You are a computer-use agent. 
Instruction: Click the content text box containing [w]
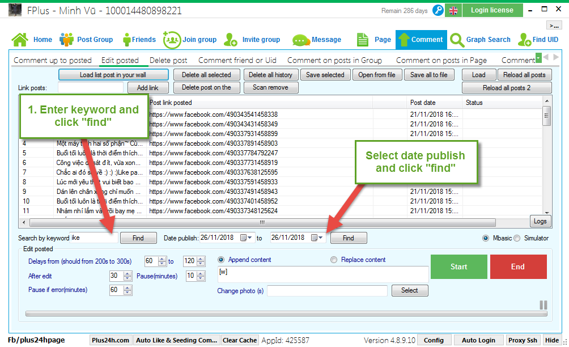(x=323, y=274)
